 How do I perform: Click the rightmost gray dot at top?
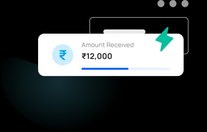[185, 4]
